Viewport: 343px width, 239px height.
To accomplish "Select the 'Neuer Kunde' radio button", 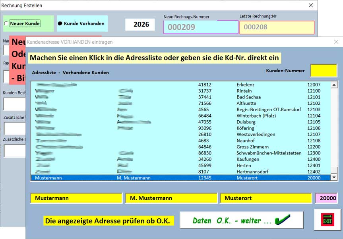I will 6,23.
